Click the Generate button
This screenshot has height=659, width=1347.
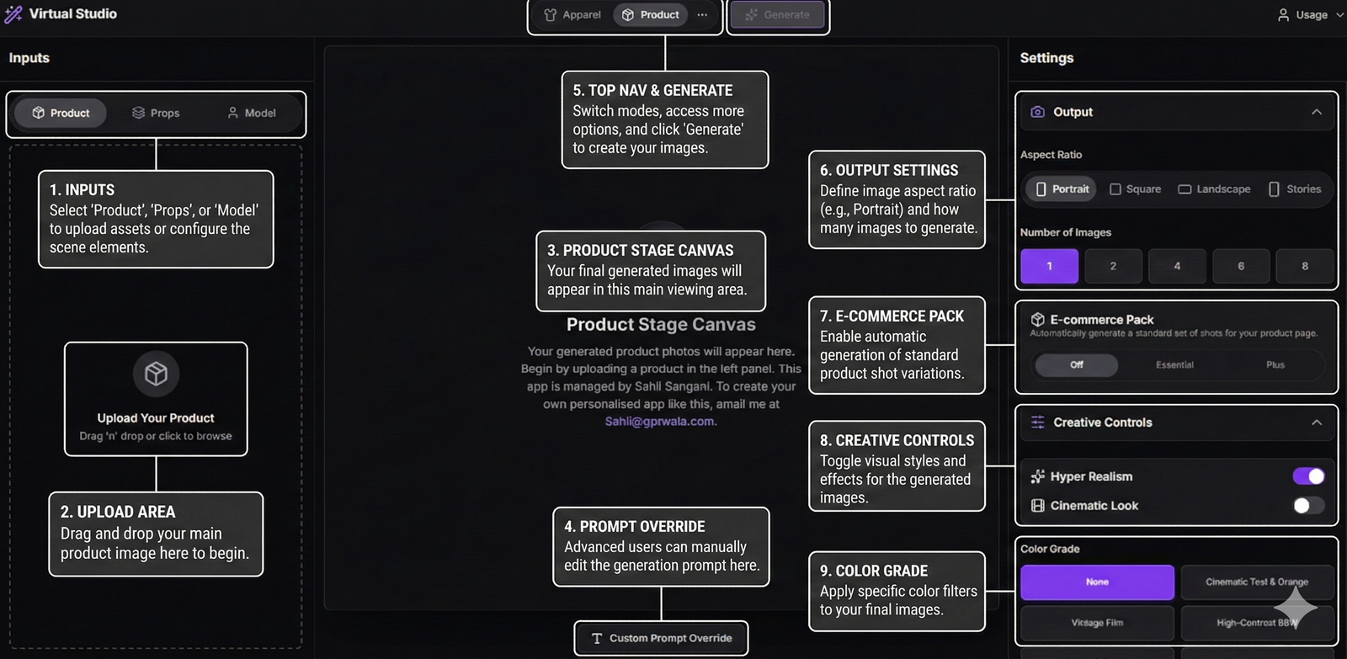pos(777,15)
